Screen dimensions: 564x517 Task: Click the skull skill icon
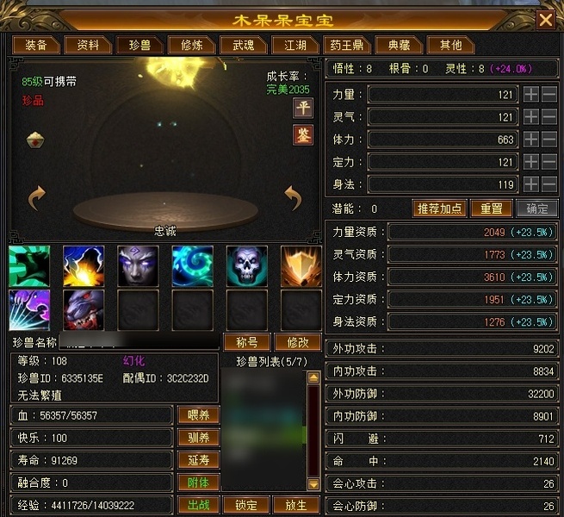click(x=247, y=266)
